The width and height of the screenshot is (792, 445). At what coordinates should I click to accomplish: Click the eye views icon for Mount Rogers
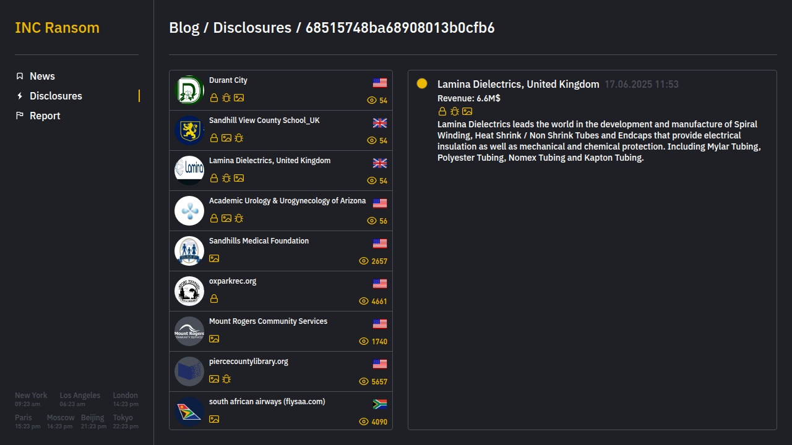point(364,341)
